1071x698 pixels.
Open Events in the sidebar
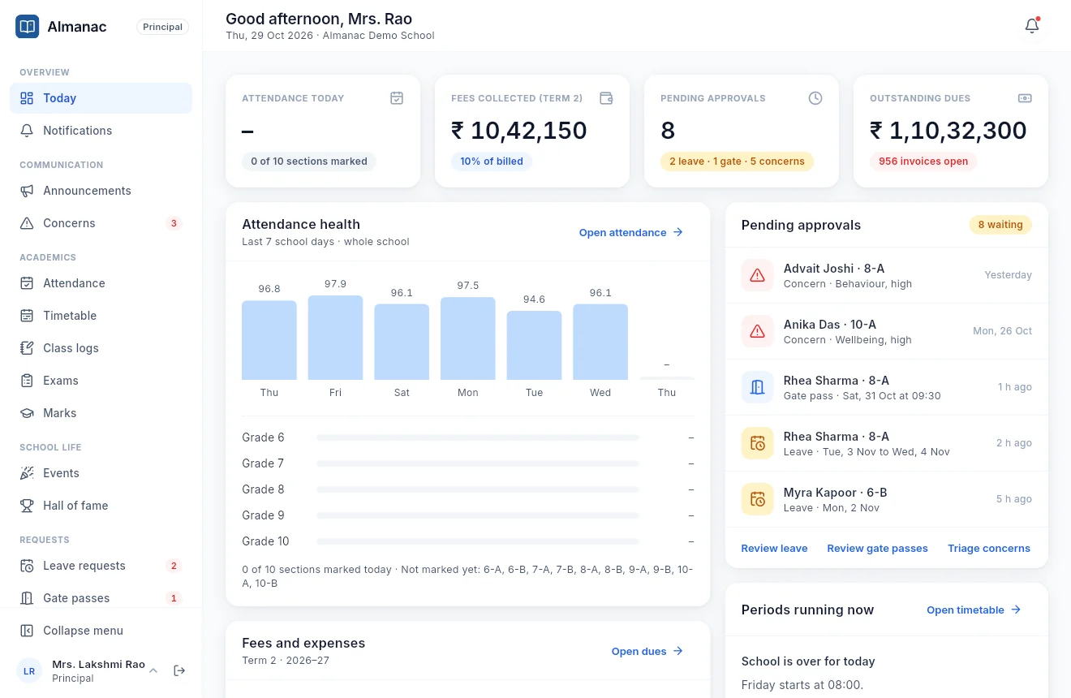[x=101, y=473]
